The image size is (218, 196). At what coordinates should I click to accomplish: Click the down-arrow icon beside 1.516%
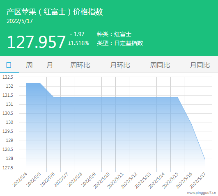coord(69,43)
